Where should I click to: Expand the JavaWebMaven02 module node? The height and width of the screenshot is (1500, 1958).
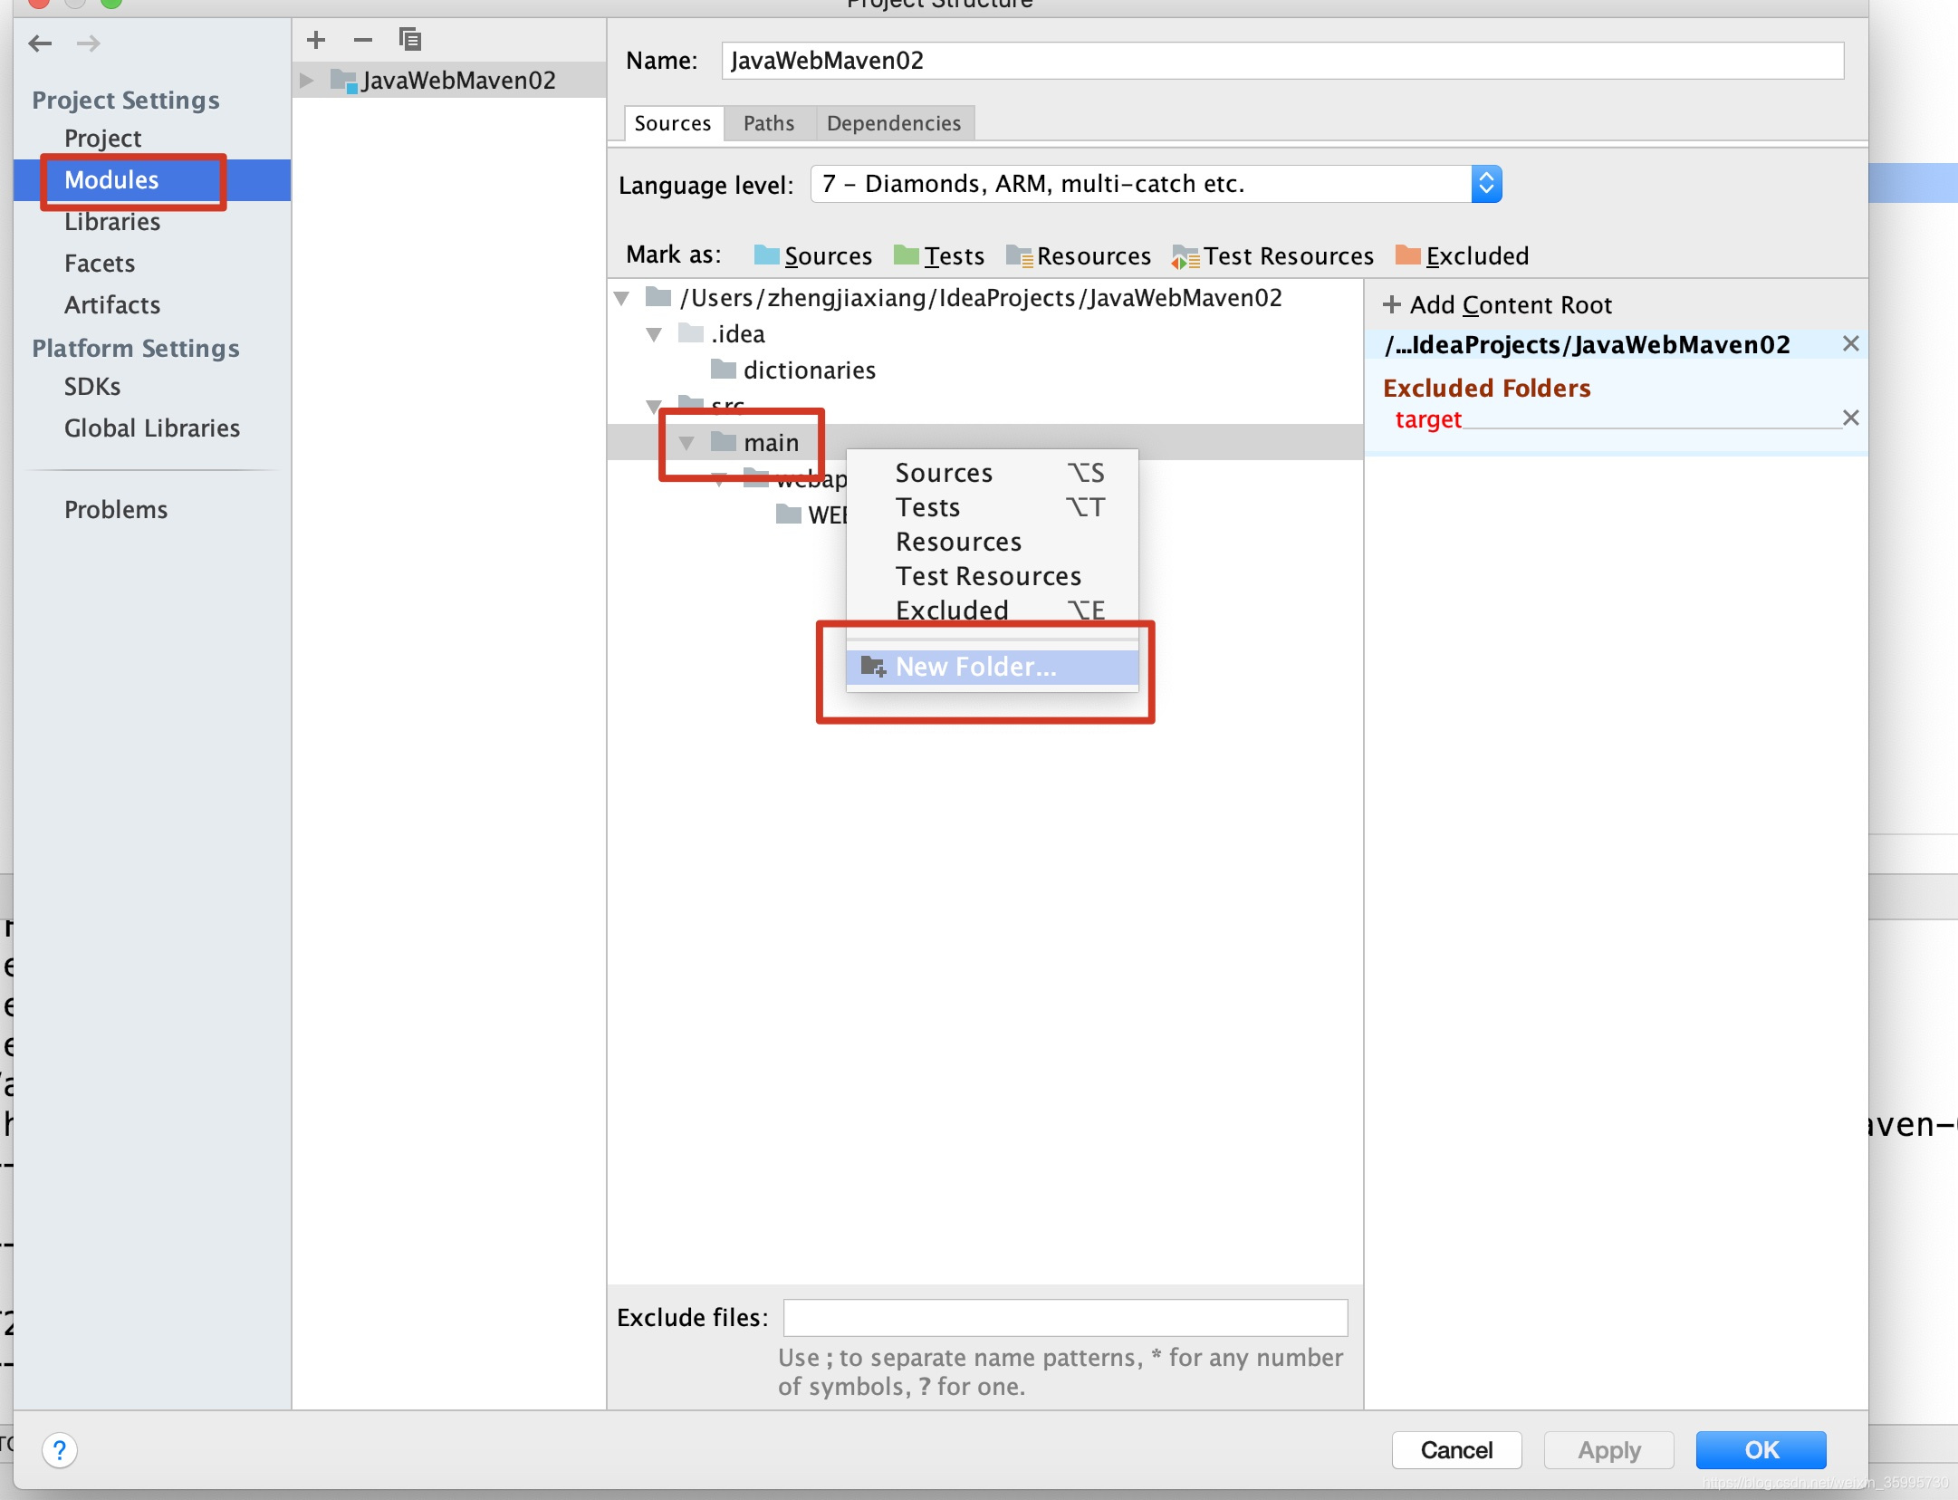307,81
